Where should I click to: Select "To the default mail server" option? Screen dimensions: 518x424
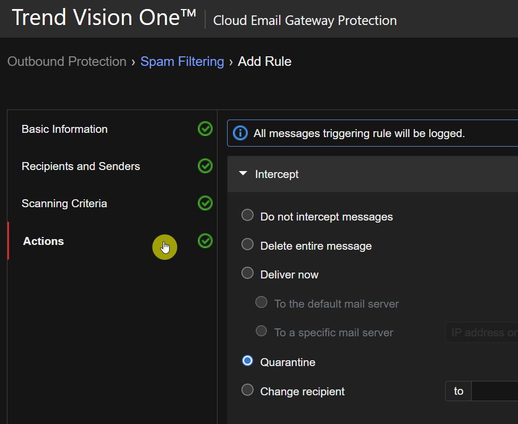click(261, 302)
